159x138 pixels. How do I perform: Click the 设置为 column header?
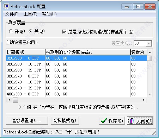[x=139, y=52]
